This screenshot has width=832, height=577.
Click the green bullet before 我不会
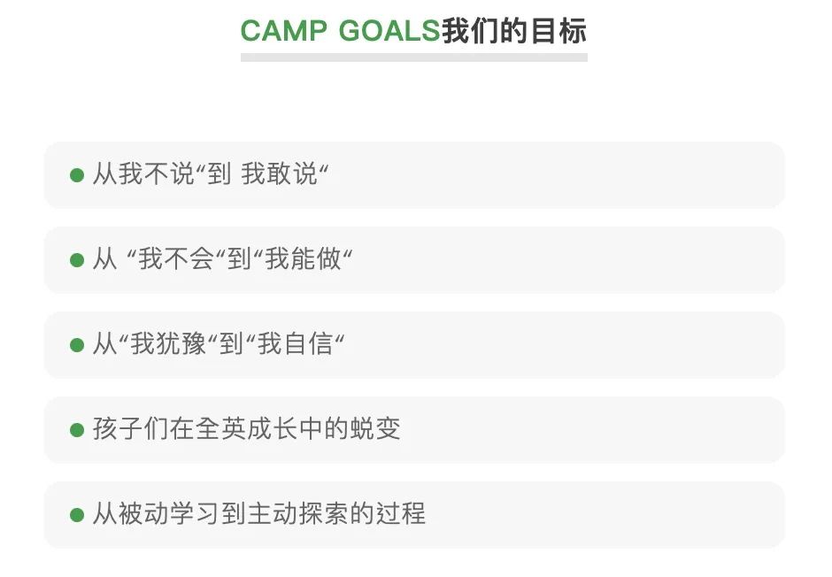(x=77, y=260)
